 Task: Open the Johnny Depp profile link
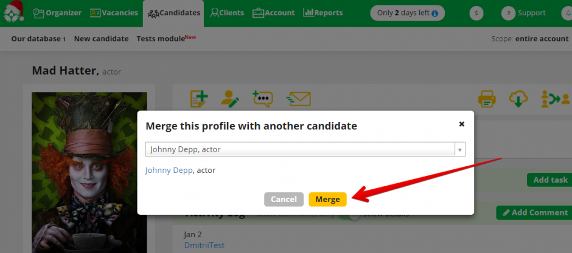click(x=169, y=170)
